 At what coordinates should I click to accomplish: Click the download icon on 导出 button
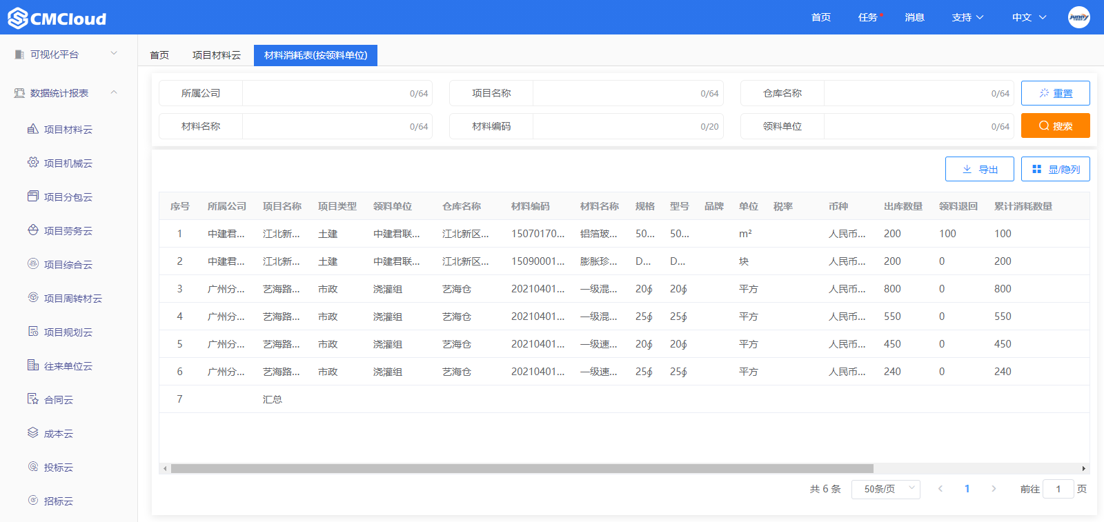coord(967,169)
